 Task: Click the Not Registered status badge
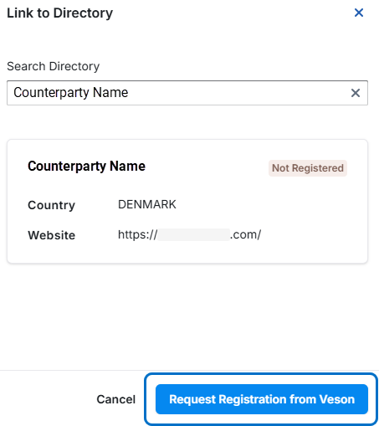point(308,168)
